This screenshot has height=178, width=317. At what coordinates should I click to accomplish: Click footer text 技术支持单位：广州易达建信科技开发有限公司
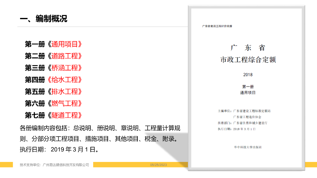click(54, 165)
